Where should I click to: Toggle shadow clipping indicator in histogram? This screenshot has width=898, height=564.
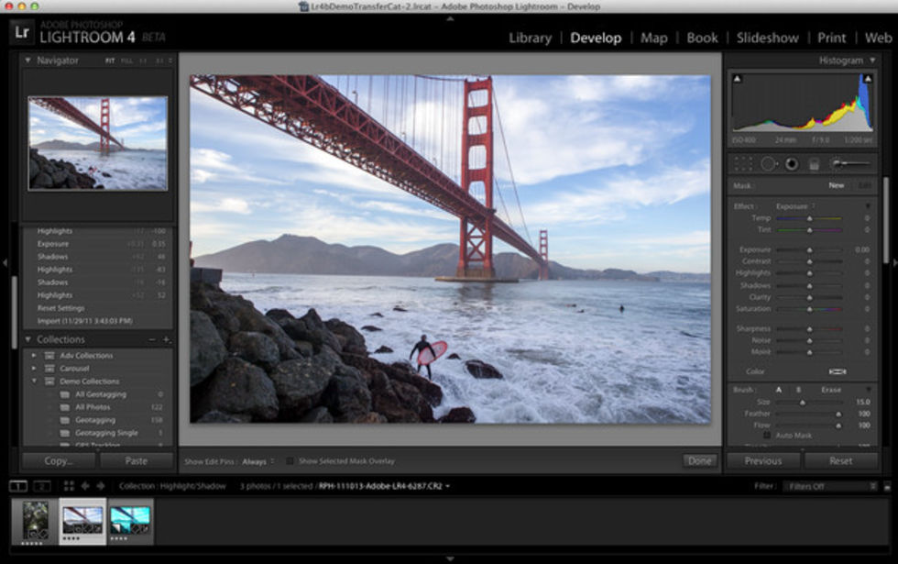pos(738,80)
